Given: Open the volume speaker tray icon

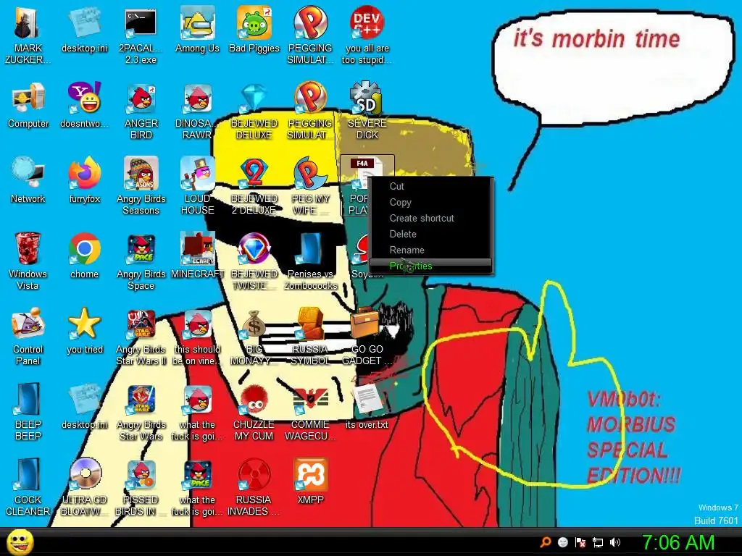Looking at the screenshot, I should tap(615, 542).
